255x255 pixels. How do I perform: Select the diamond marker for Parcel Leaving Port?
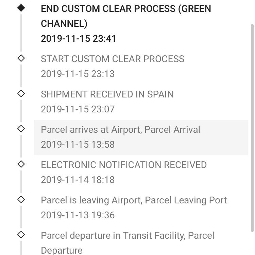click(21, 200)
